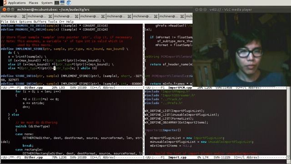Click the mImportPluginList = new line

(187, 138)
